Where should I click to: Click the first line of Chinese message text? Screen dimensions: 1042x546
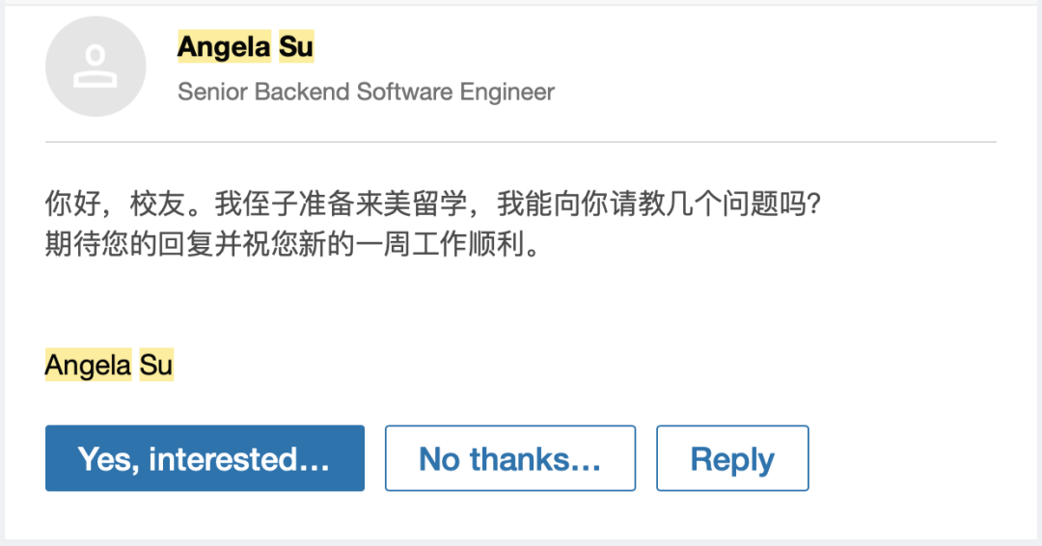pyautogui.click(x=433, y=204)
